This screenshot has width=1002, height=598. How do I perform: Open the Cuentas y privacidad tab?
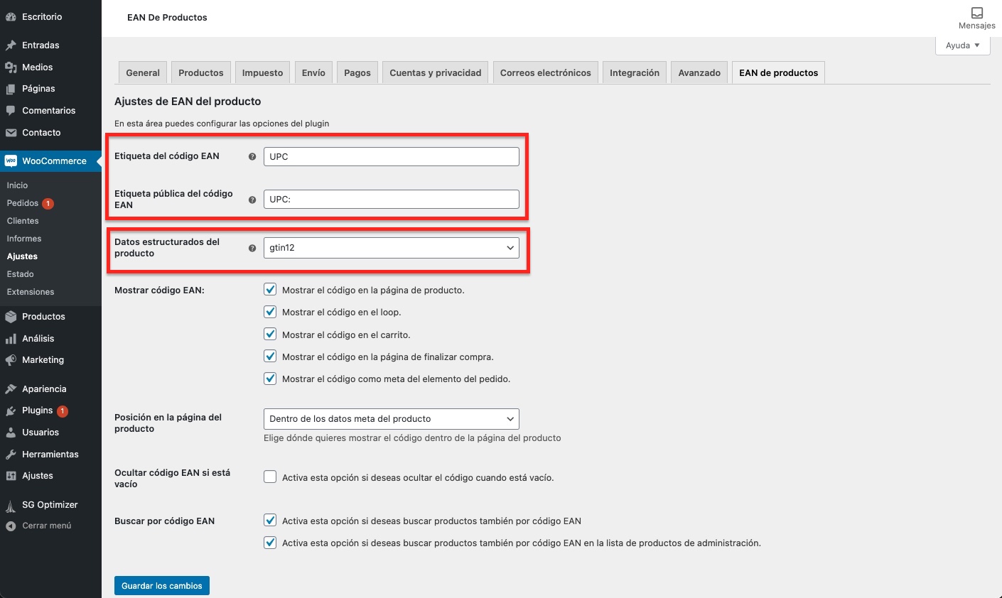435,72
